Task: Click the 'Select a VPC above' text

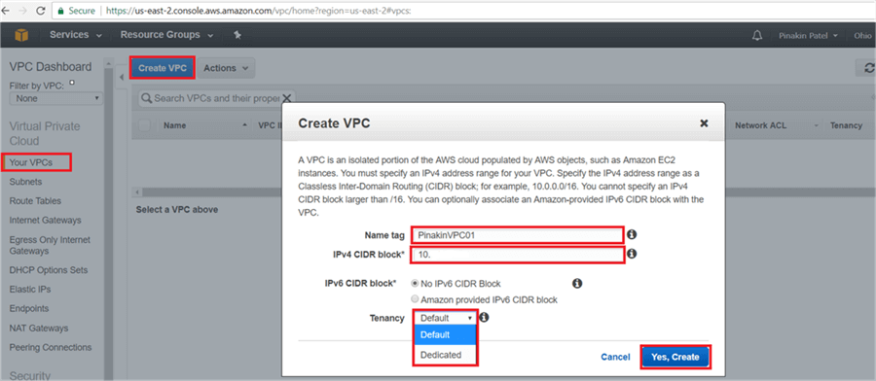Action: pyautogui.click(x=177, y=210)
